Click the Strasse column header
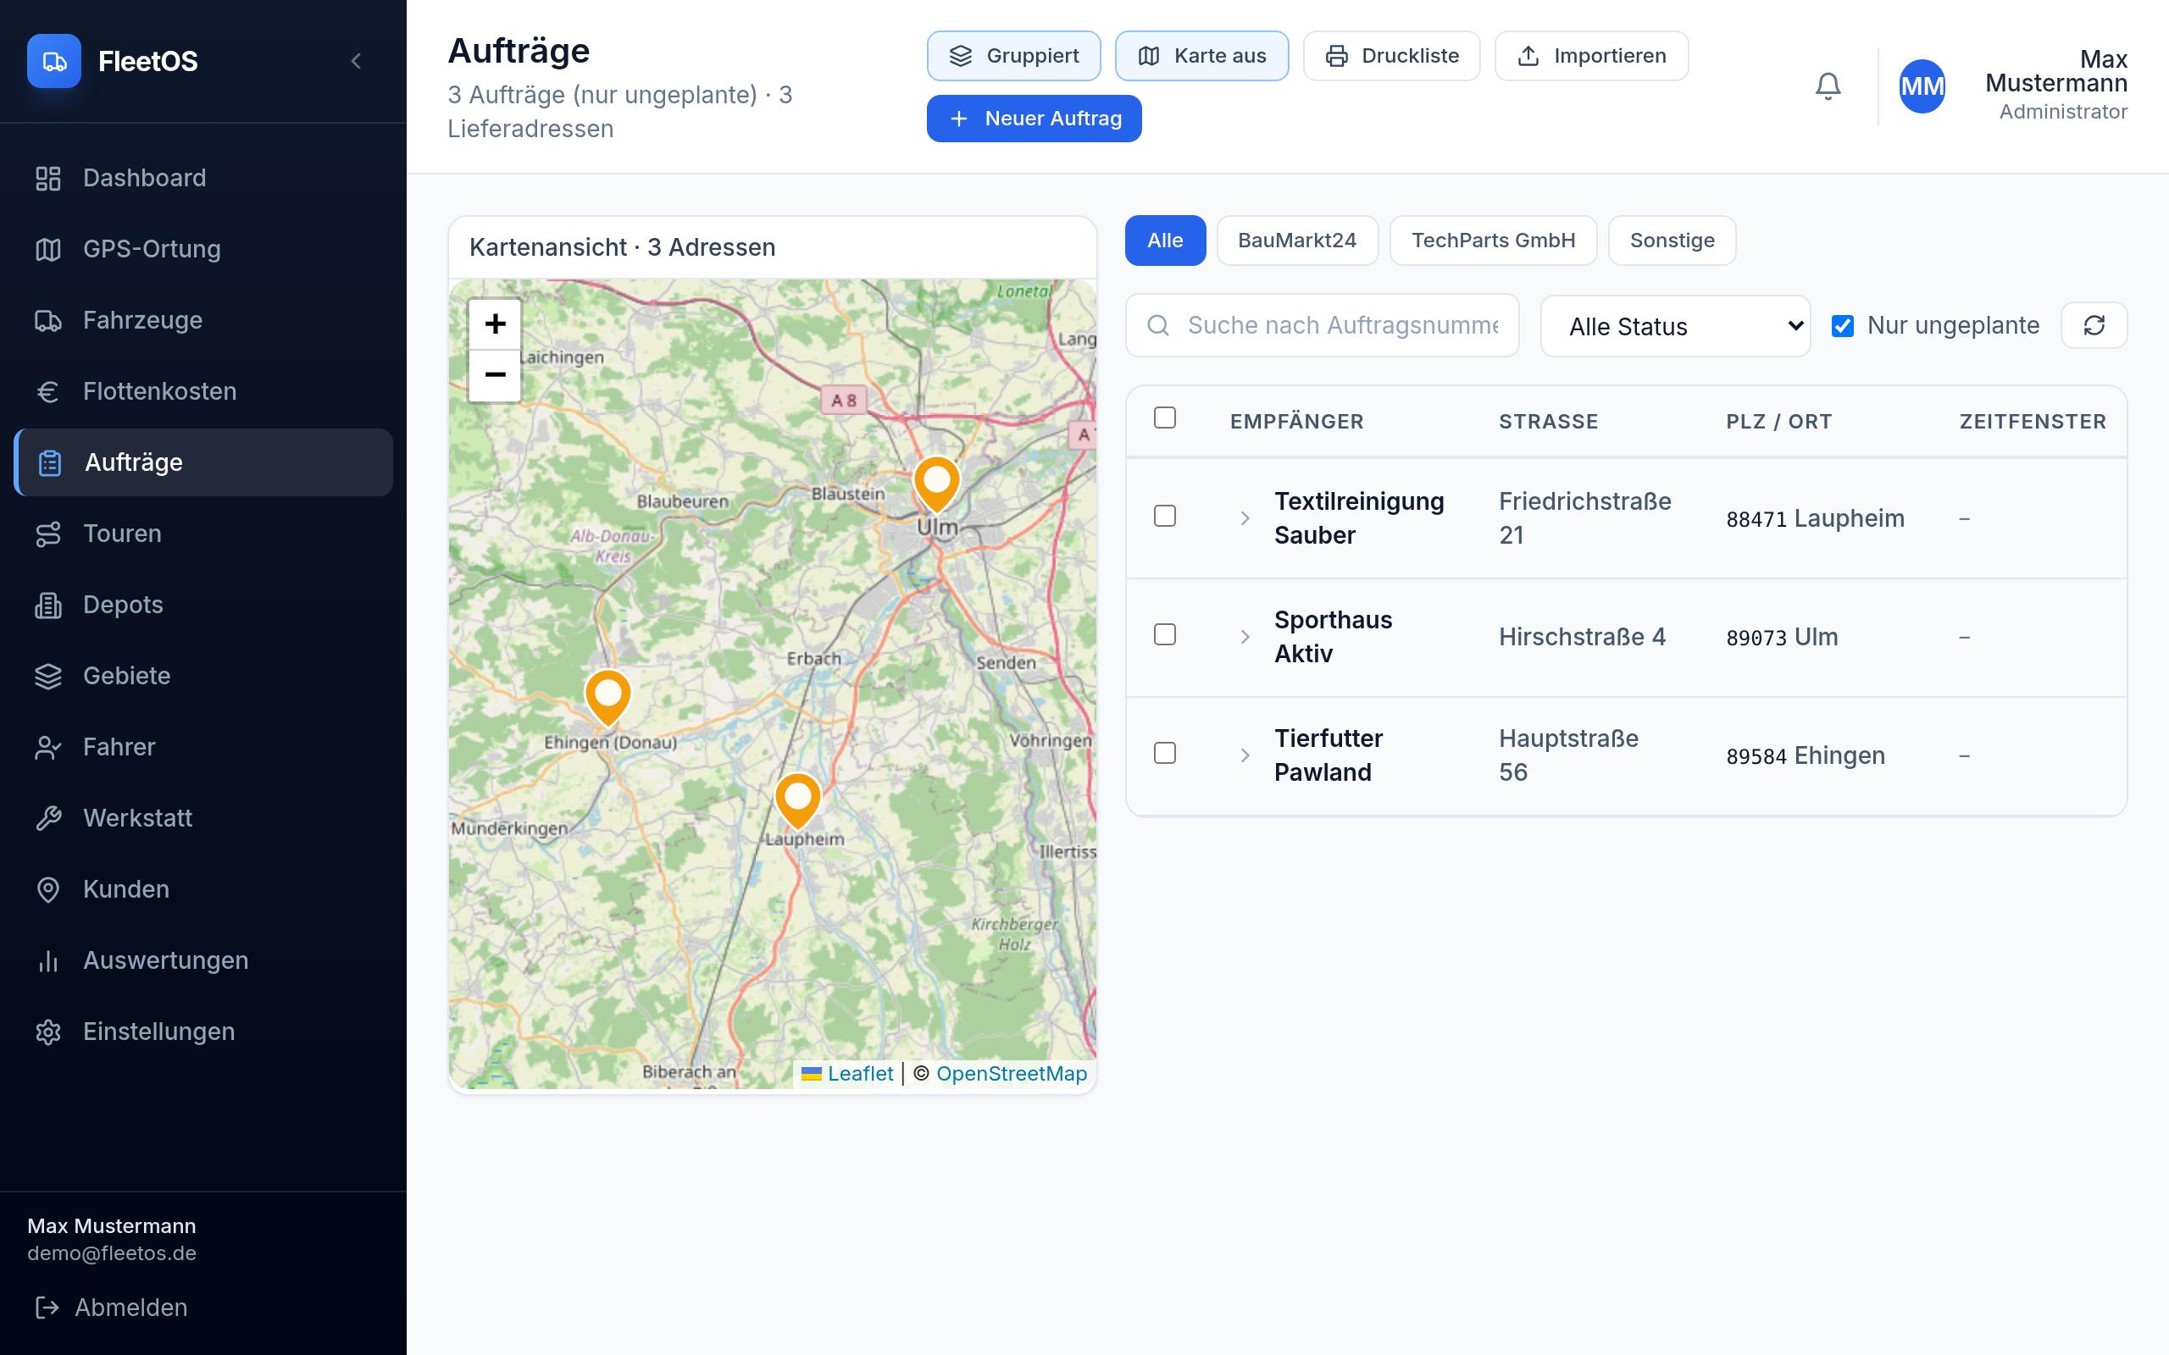 [x=1548, y=422]
